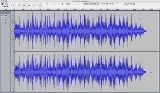Open the track name dropdown menu
Viewport: 160px width, 93px height.
pyautogui.click(x=6, y=12)
